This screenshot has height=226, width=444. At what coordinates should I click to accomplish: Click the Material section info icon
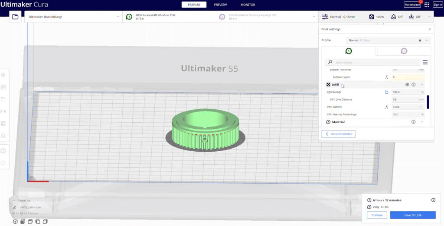point(413,122)
